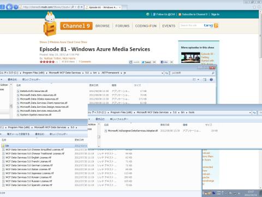The image size is (262, 197).
Task: Click bin breadcrumb in tools window path
Action: click(x=183, y=112)
